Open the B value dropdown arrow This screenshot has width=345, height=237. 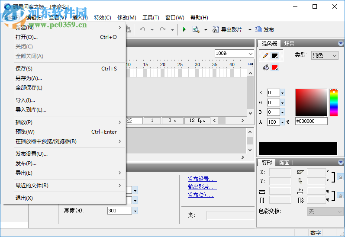pyautogui.click(x=283, y=112)
